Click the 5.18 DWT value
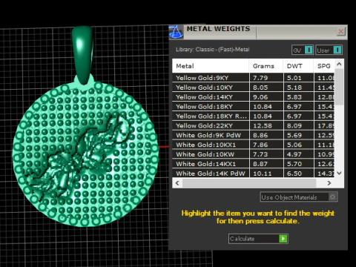This screenshot has width=356, height=267. 294,88
